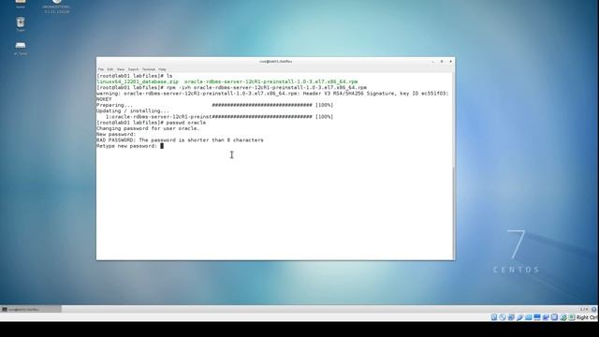This screenshot has height=337, width=599.
Task: Open the View menu in the terminal
Action: pos(121,69)
